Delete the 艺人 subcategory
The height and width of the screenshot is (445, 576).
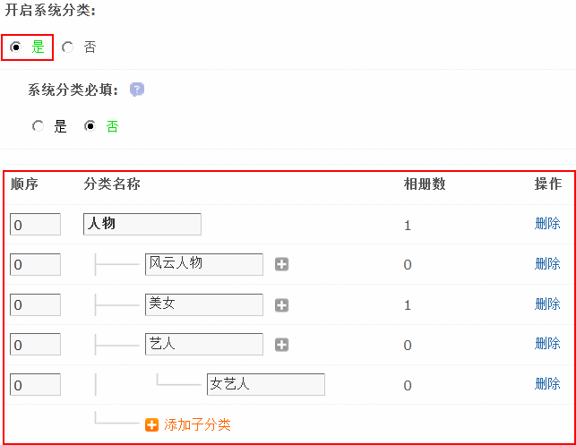point(547,344)
